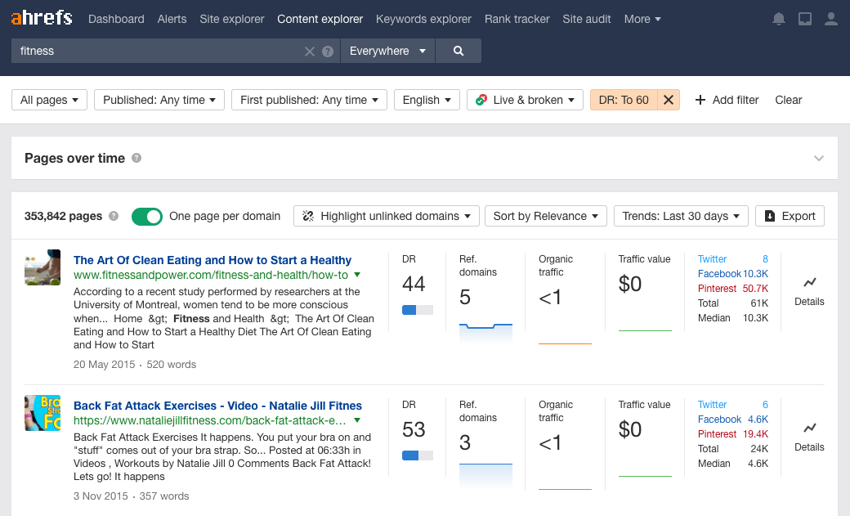Image resolution: width=850 pixels, height=516 pixels.
Task: Open thumbnail of Clean Eating result
Action: point(42,267)
